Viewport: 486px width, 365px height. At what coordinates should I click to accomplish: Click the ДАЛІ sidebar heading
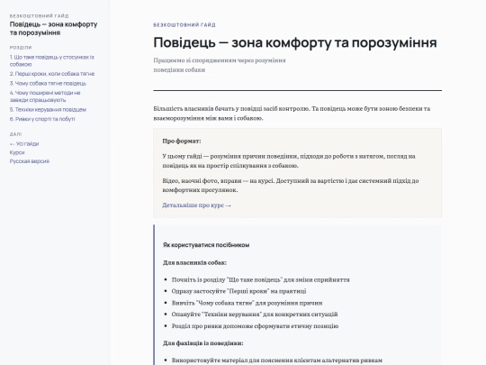16,134
